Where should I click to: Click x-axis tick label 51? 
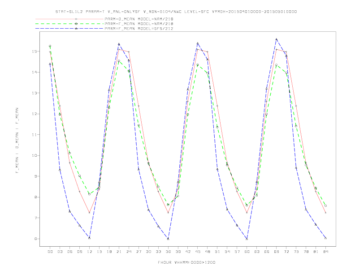[x=217, y=252]
